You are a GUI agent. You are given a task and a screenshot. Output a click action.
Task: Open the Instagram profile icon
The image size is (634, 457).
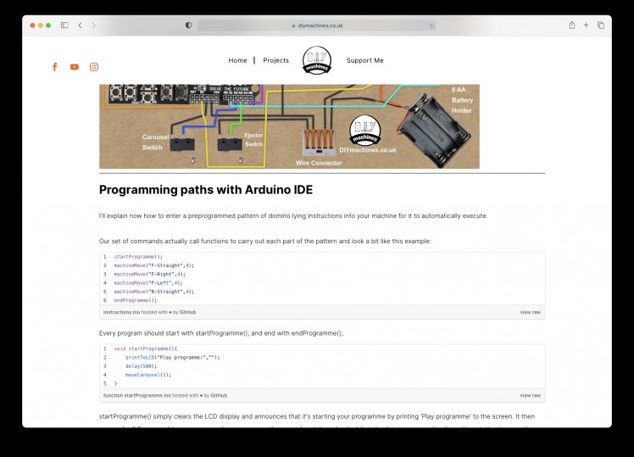[x=94, y=67]
